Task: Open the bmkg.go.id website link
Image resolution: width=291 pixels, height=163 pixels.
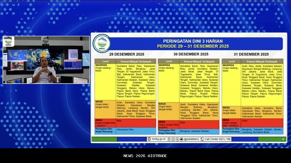Action: tap(158, 139)
